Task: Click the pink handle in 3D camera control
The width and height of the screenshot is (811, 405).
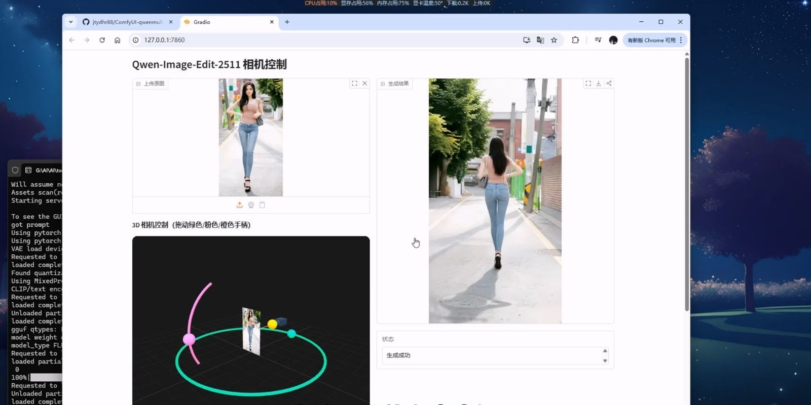Action: click(189, 339)
